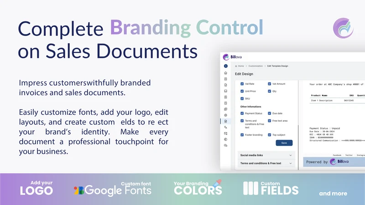Disable the Free text area checkbox
This screenshot has height=205, width=365.
click(269, 121)
